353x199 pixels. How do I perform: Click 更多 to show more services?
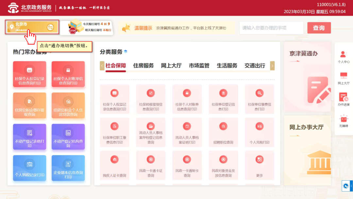coord(260,166)
